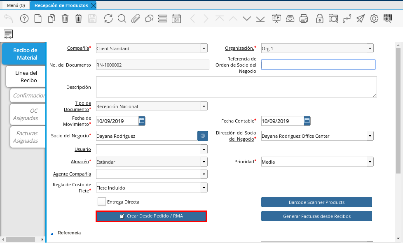Expand the Tipo de Documento dropdown
Image resolution: width=403 pixels, height=243 pixels.
204,106
